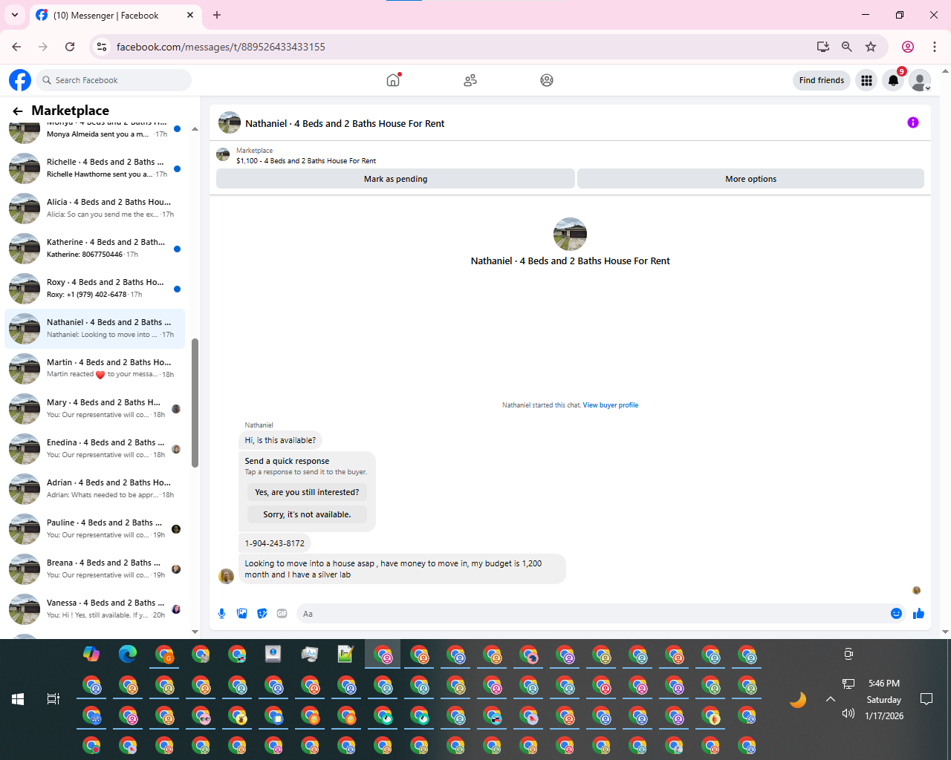Viewport: 951px width, 760px height.
Task: Open the browser zoom magnifier icon
Action: pyautogui.click(x=846, y=47)
